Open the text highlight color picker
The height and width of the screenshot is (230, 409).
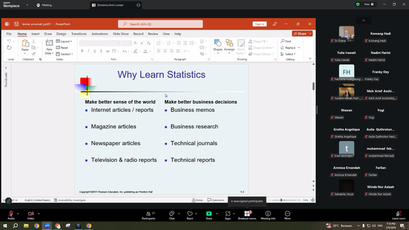[135, 51]
